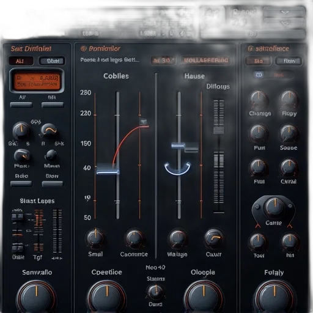Click the curve node handle above the red line

(x=143, y=122)
